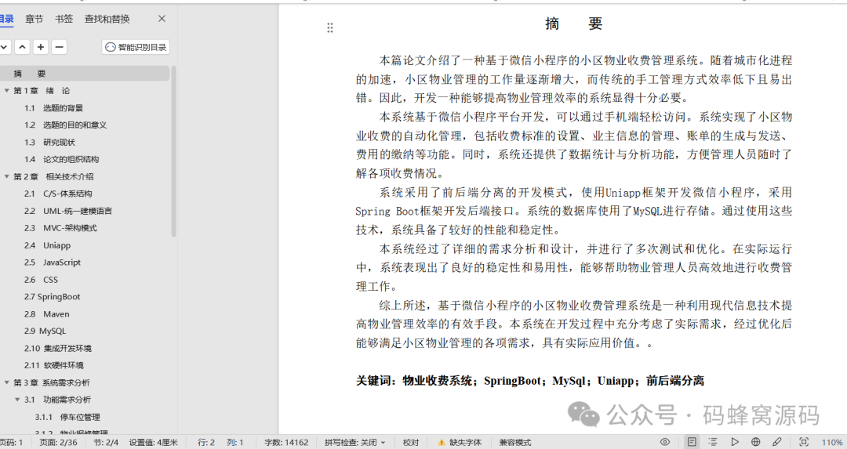
Task: Go to 2.2 UML-统一建模语言
Action: 68,211
